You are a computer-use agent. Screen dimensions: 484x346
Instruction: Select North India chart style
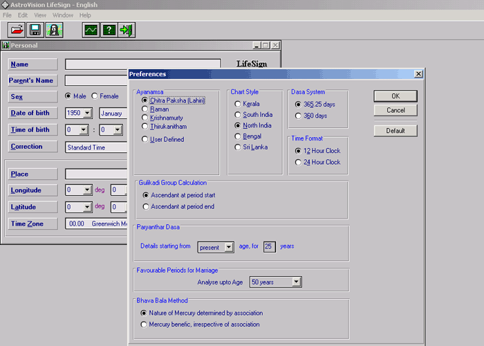click(253, 125)
